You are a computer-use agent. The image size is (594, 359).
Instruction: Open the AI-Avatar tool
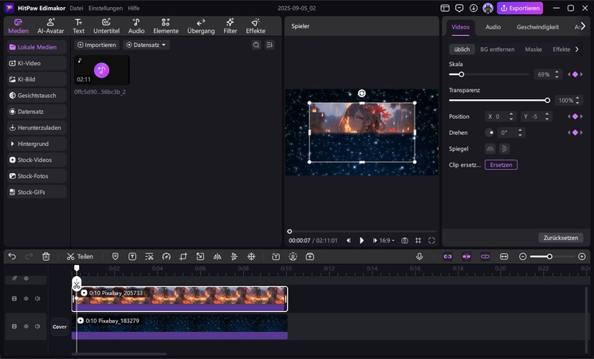50,26
